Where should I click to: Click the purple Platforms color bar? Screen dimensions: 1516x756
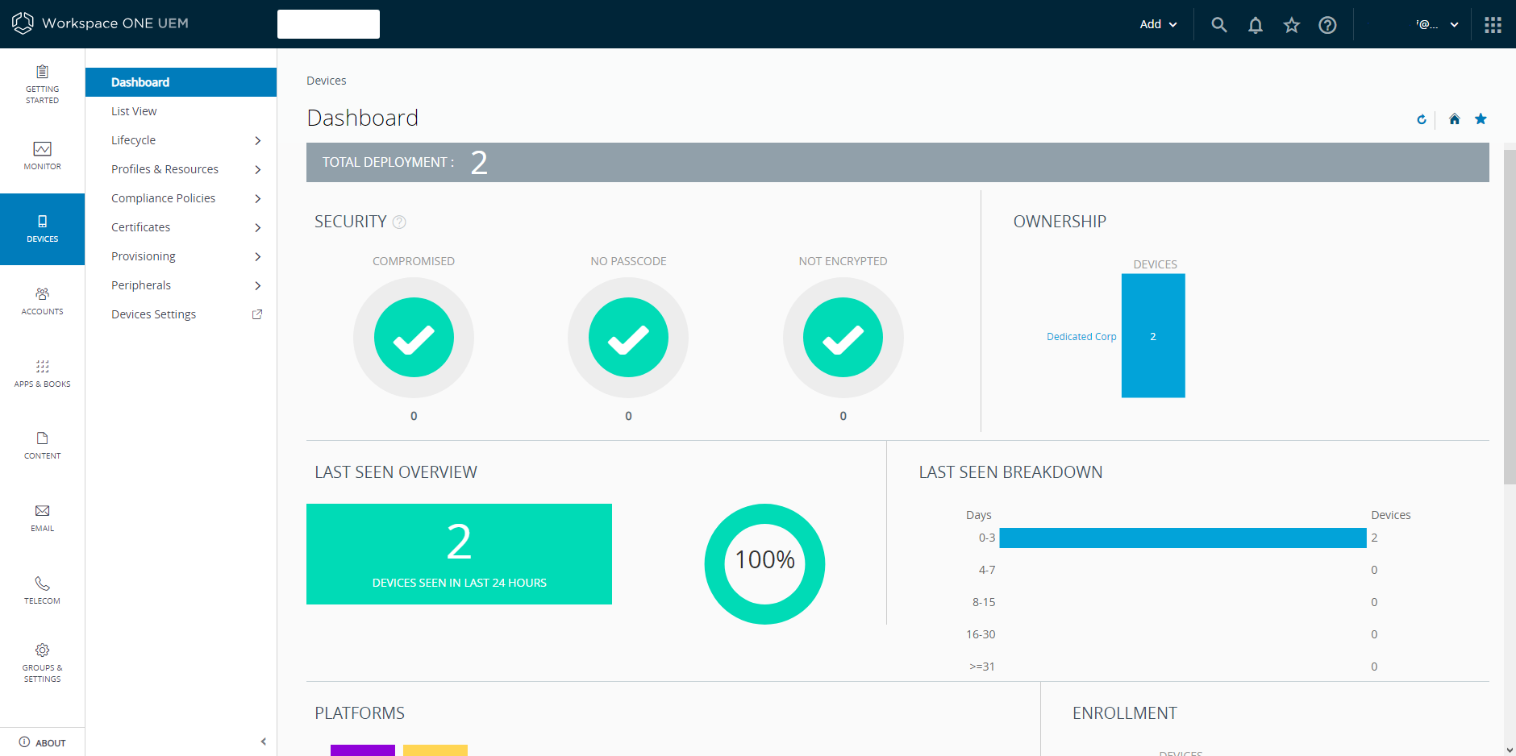tap(363, 750)
